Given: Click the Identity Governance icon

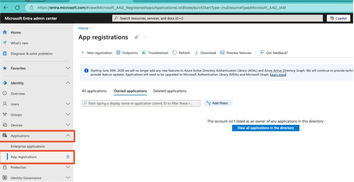Looking at the screenshot, I should (5, 178).
